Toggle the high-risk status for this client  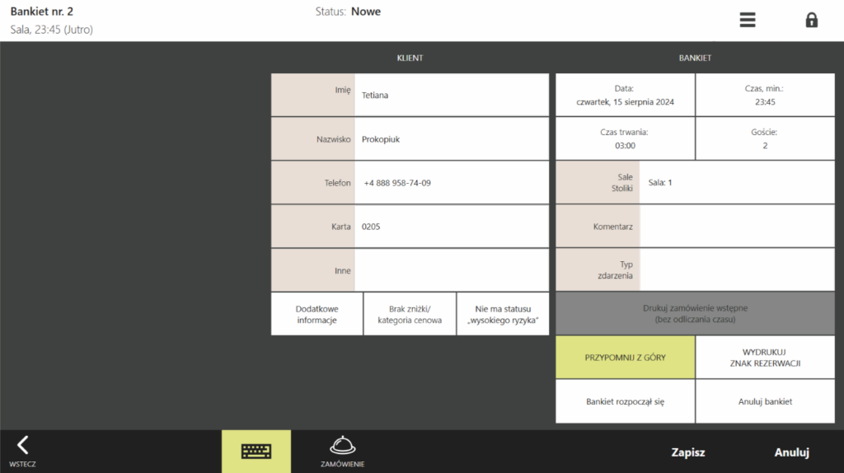pos(502,314)
